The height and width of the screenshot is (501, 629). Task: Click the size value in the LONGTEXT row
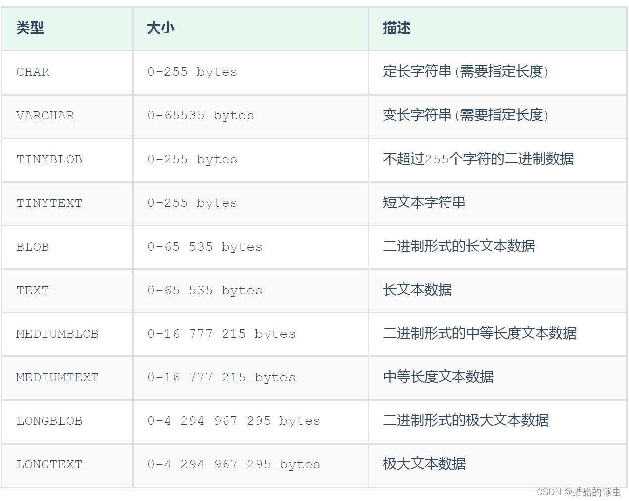[234, 464]
